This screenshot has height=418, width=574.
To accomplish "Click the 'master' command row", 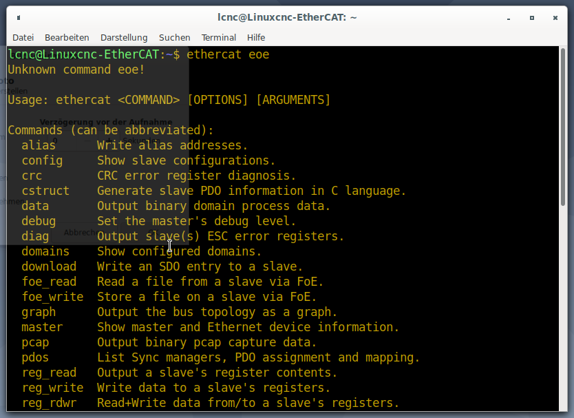I will 210,327.
